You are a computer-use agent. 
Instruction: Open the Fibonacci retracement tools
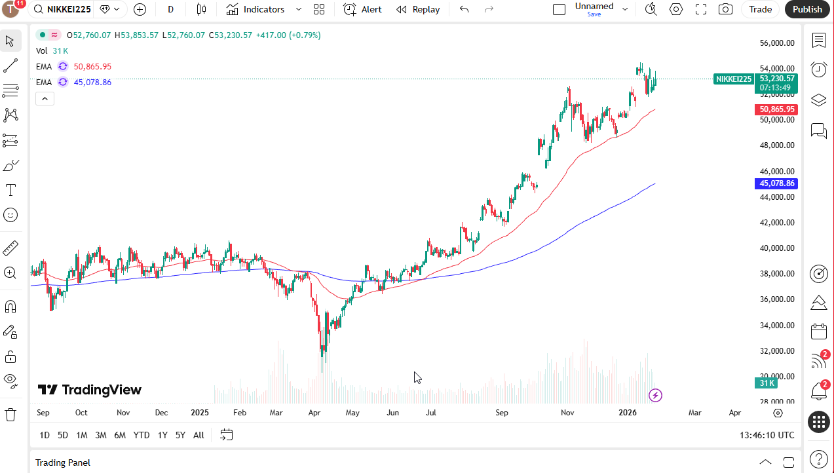[10, 90]
